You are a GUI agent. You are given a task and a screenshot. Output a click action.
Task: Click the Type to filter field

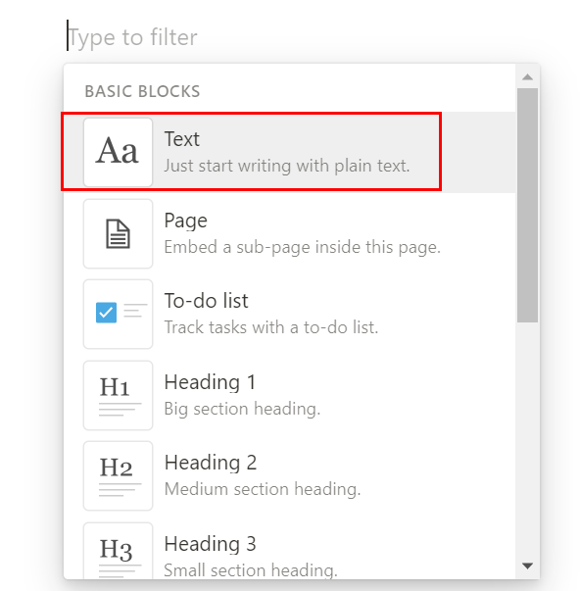(132, 37)
